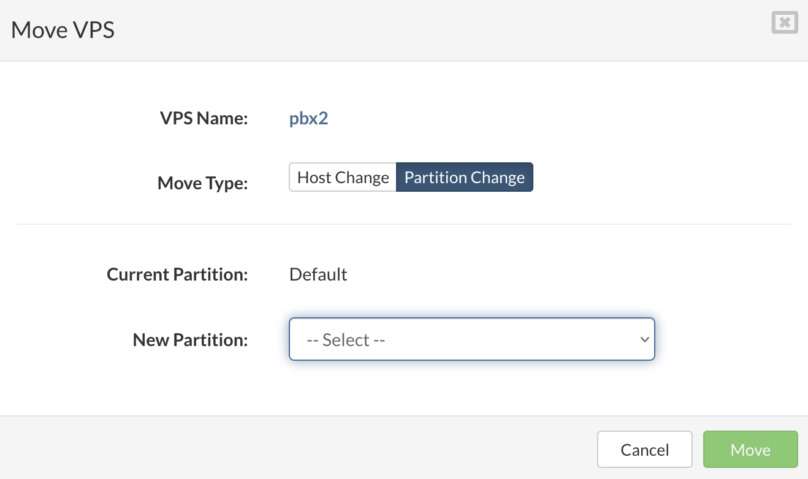Click the chevron arrow on partition select
Screen dimensions: 808x479
(x=644, y=339)
